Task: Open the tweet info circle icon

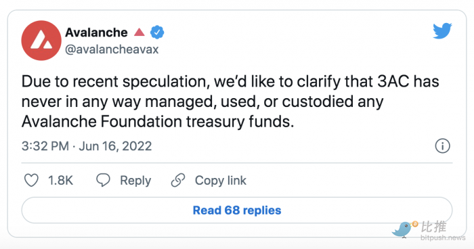Action: pos(443,146)
